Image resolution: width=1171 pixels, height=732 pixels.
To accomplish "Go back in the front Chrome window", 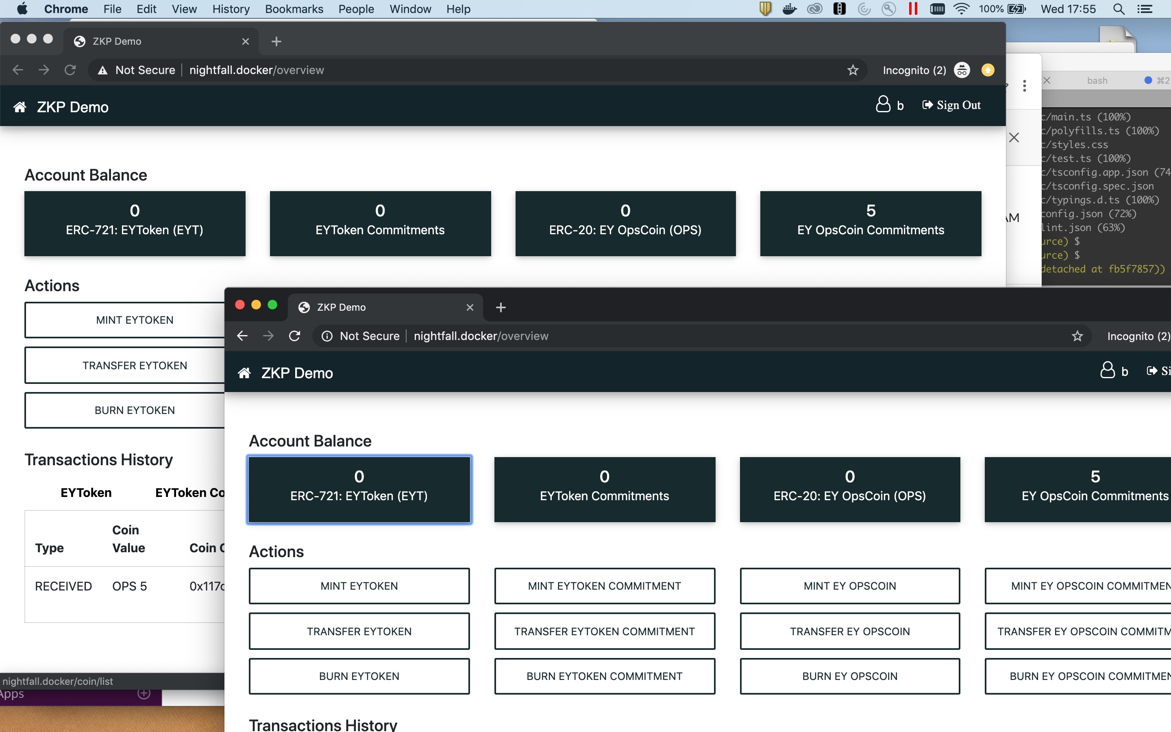I will 242,336.
